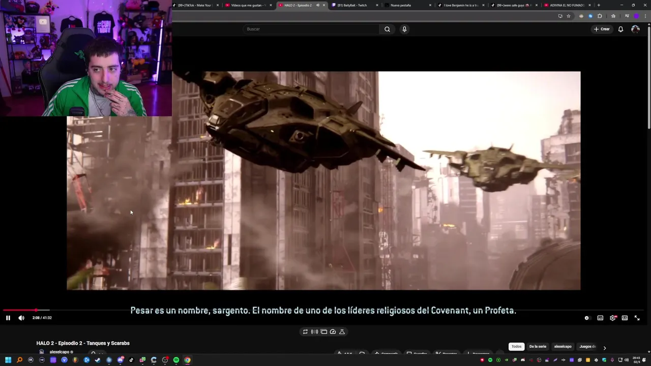651x366 pixels.
Task: Click the picture-in-picture rectangle icon
Action: 323,331
